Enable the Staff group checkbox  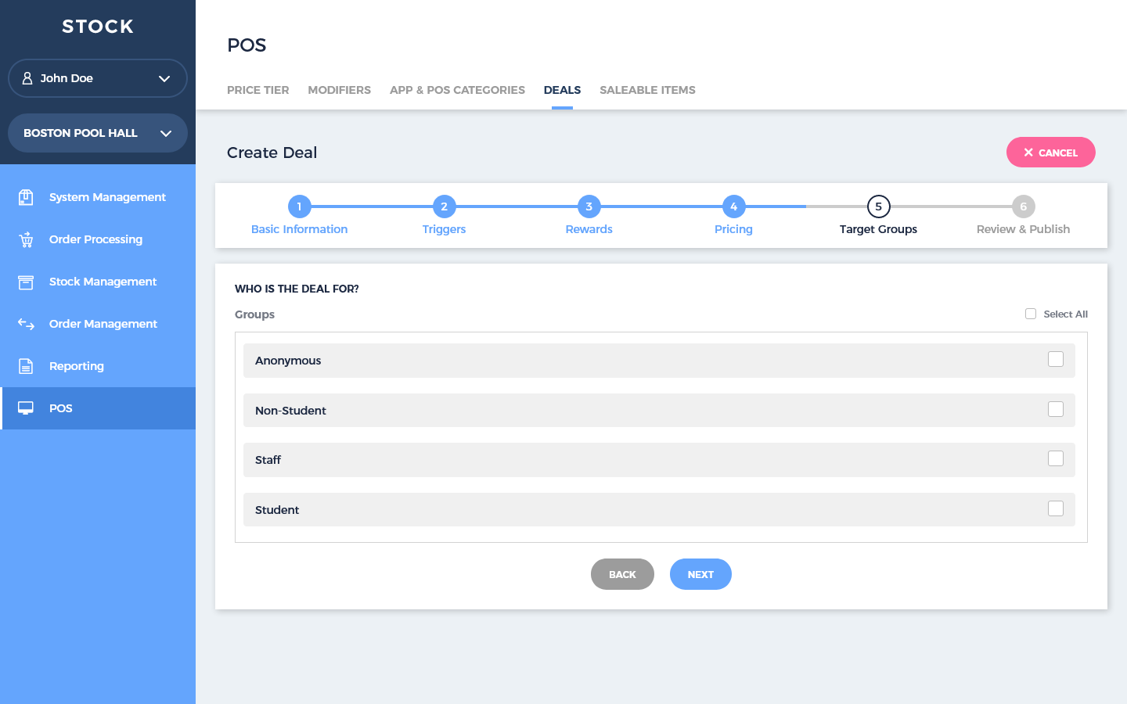click(x=1055, y=458)
